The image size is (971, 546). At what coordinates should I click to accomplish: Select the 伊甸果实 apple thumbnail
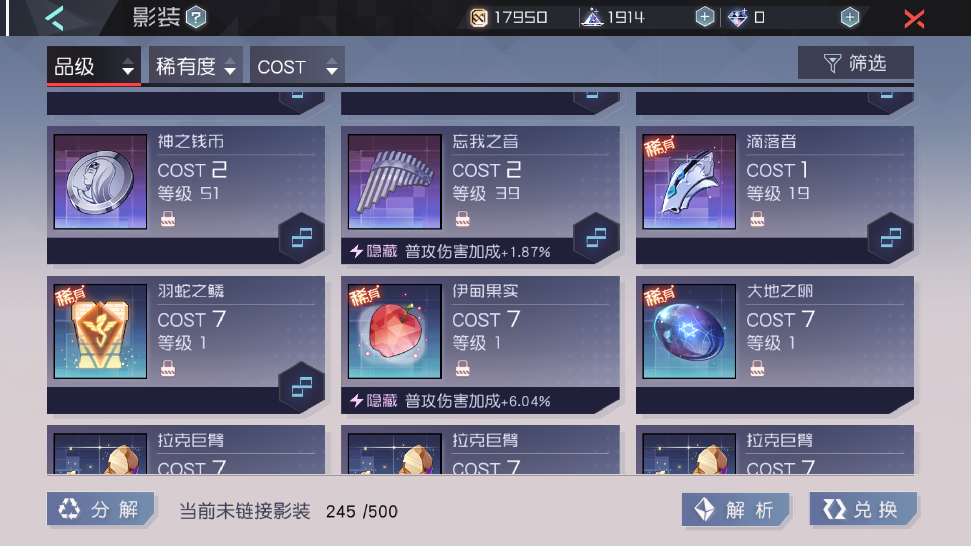pos(394,331)
